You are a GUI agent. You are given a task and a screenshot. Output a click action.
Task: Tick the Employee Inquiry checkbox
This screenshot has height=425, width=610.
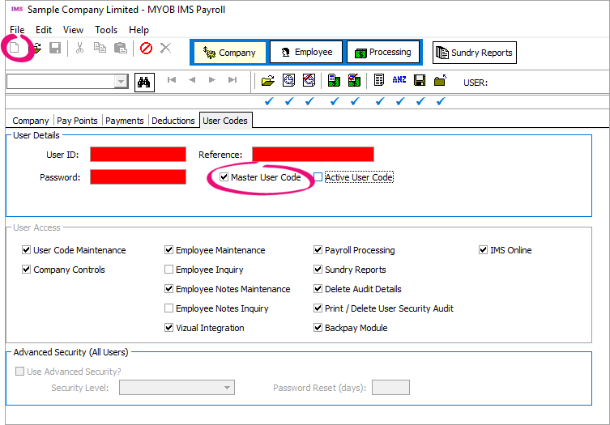coord(169,270)
